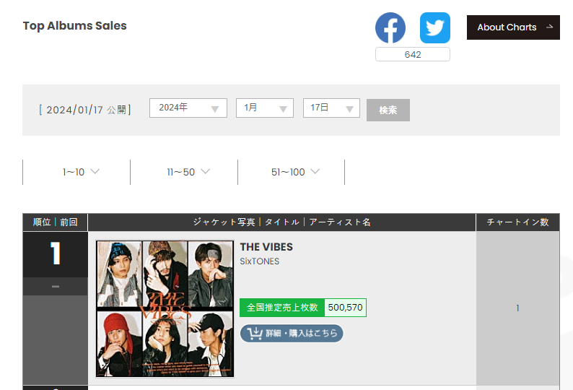Open the 17日 day dropdown
This screenshot has height=390, width=573.
[331, 108]
